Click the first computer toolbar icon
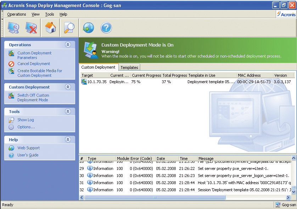The width and height of the screenshot is (297, 209). (x=13, y=29)
